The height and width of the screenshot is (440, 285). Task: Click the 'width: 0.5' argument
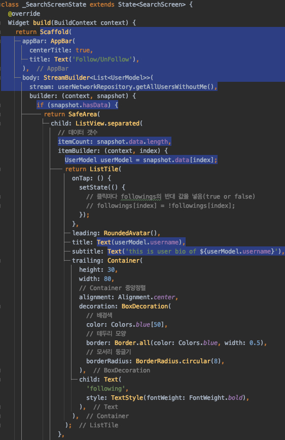coord(242,342)
